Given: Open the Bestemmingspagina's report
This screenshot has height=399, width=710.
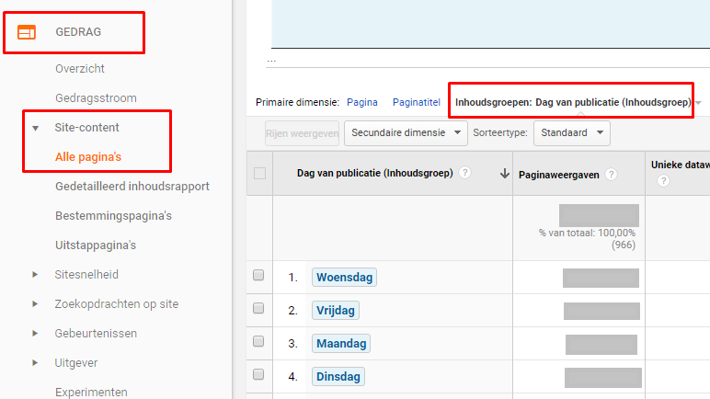Looking at the screenshot, I should [113, 215].
